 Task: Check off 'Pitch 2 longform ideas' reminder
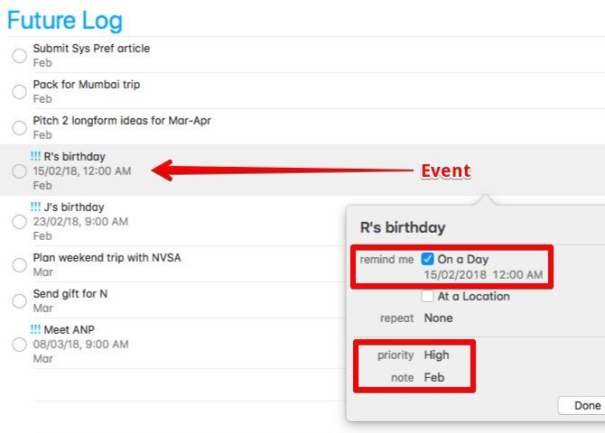[19, 128]
